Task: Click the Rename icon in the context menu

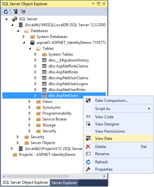Action: pyautogui.click(x=88, y=154)
